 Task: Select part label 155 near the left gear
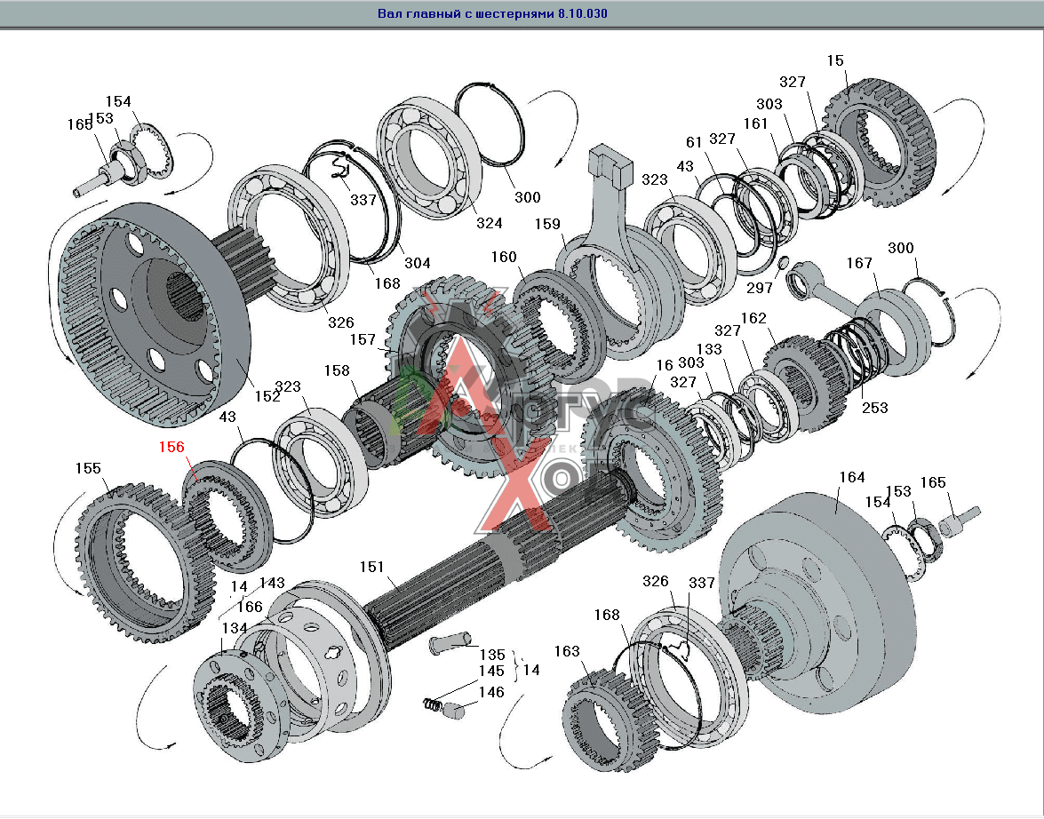point(88,468)
